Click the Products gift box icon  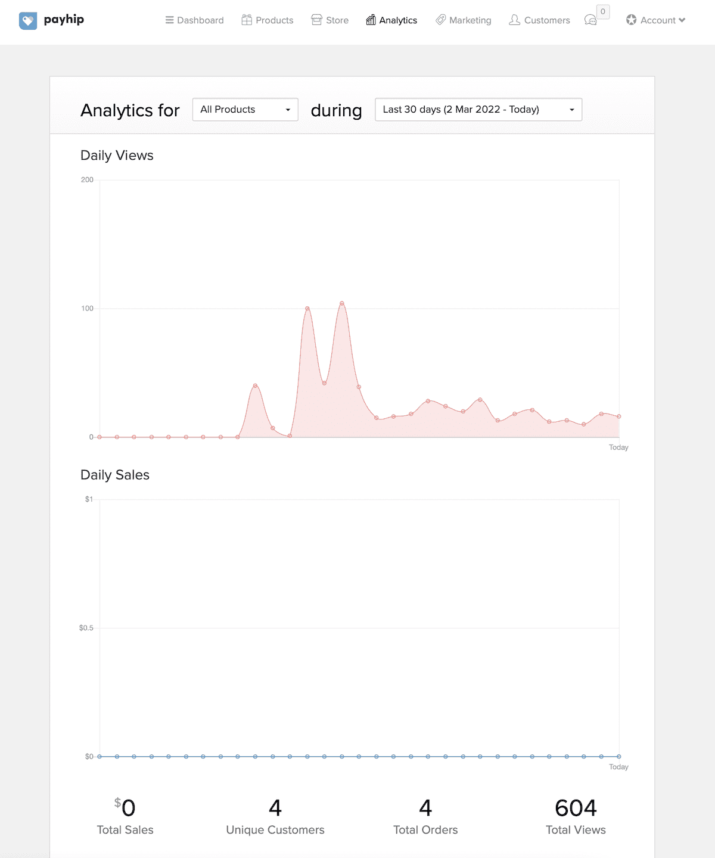[247, 20]
